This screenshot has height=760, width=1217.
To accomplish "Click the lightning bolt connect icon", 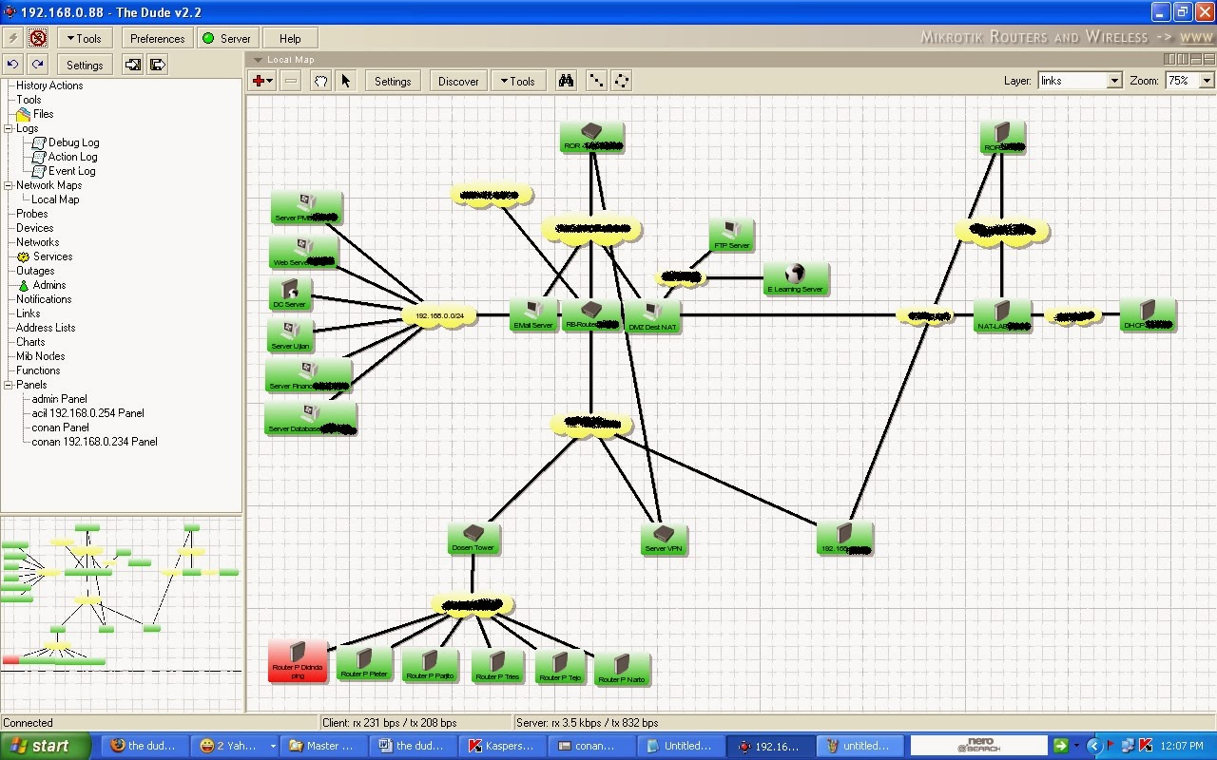I will pos(13,38).
